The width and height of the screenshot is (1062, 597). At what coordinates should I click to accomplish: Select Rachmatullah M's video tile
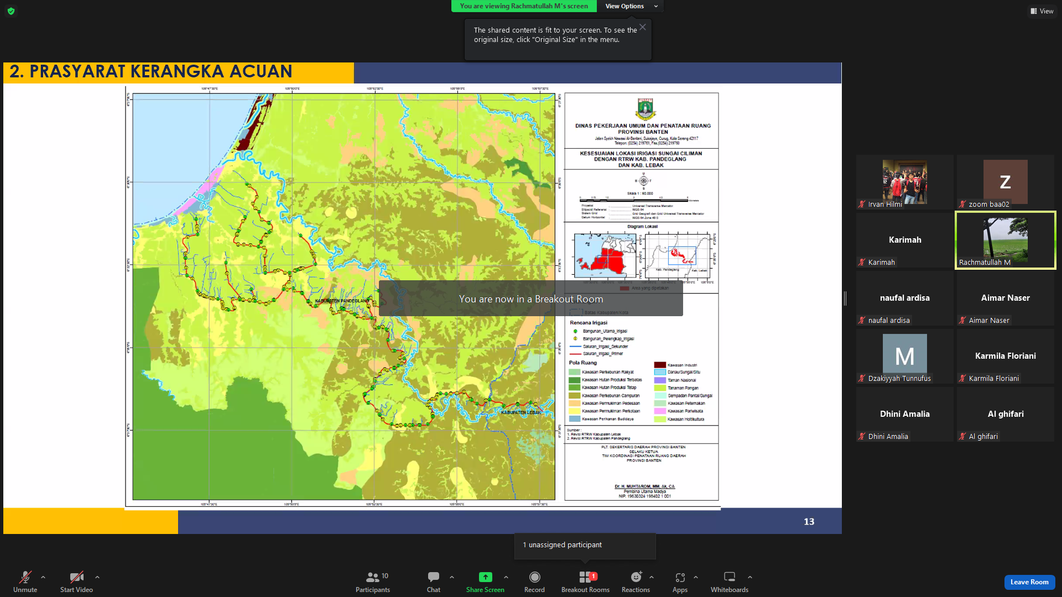point(1006,240)
